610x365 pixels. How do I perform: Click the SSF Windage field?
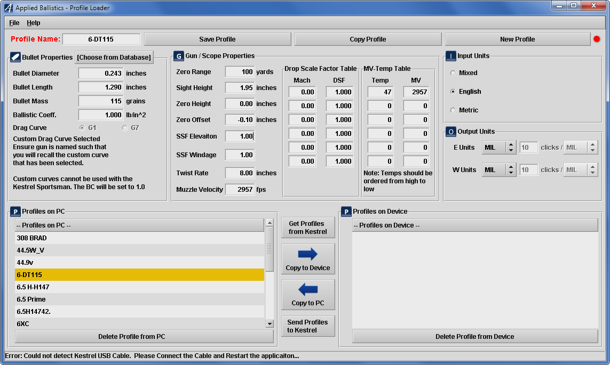click(x=240, y=155)
